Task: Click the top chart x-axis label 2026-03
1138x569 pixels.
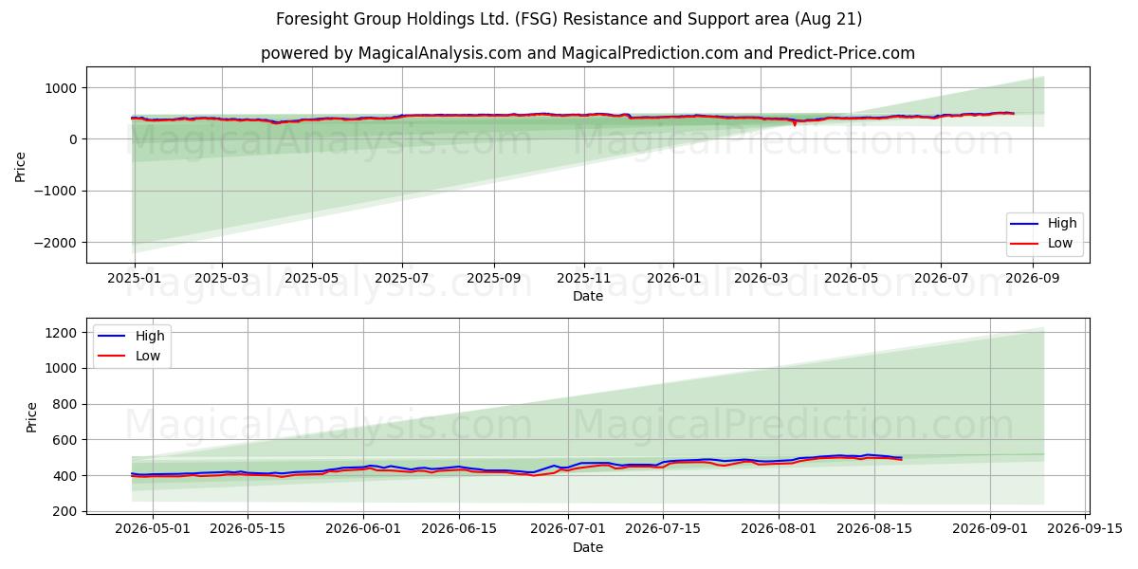Action: pos(762,279)
